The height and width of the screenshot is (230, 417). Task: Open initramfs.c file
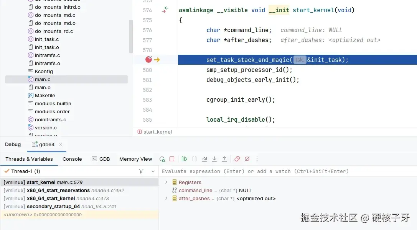coord(47,55)
